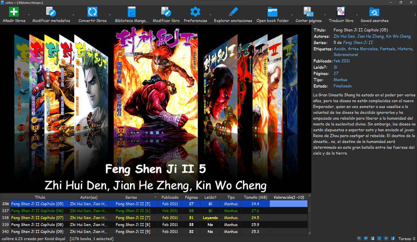417x242 pixels.
Task: Click Leyendo cell in row 338
Action: point(210,218)
